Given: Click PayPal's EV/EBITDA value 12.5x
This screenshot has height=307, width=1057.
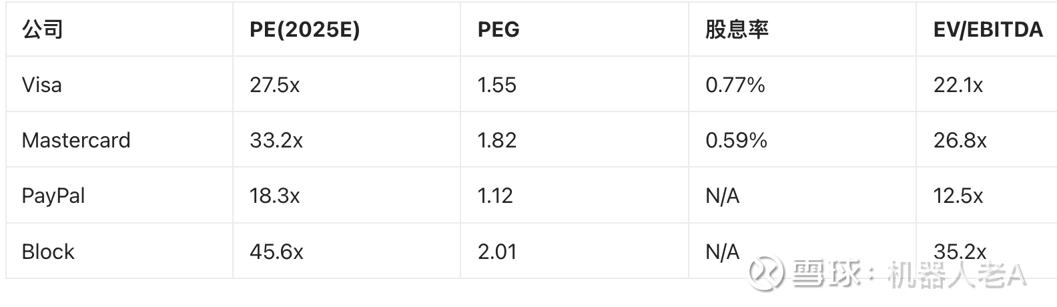Looking at the screenshot, I should tap(958, 196).
